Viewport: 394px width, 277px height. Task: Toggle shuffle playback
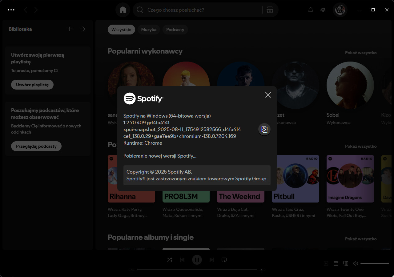(x=170, y=260)
